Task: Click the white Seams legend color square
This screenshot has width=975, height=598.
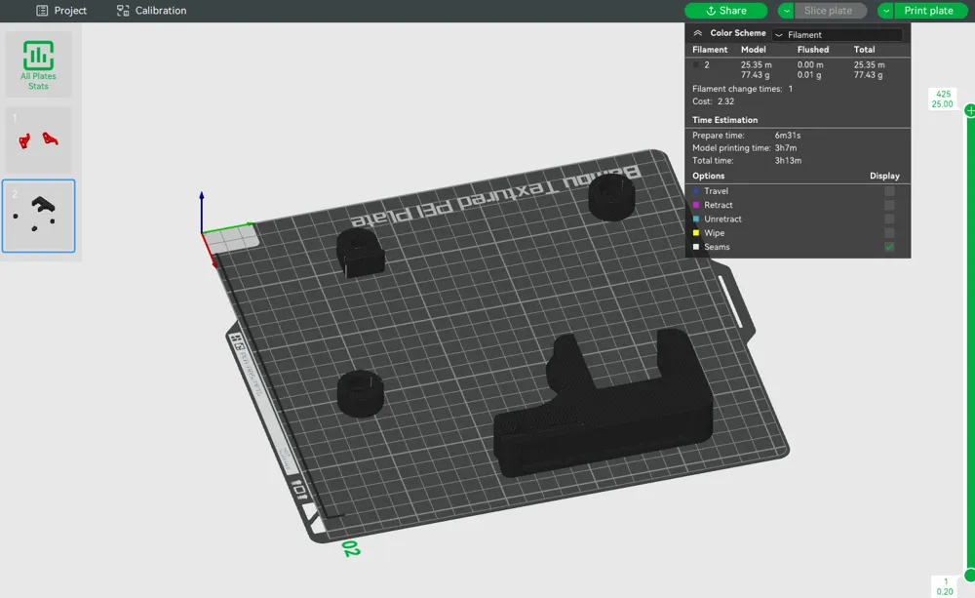Action: click(696, 248)
